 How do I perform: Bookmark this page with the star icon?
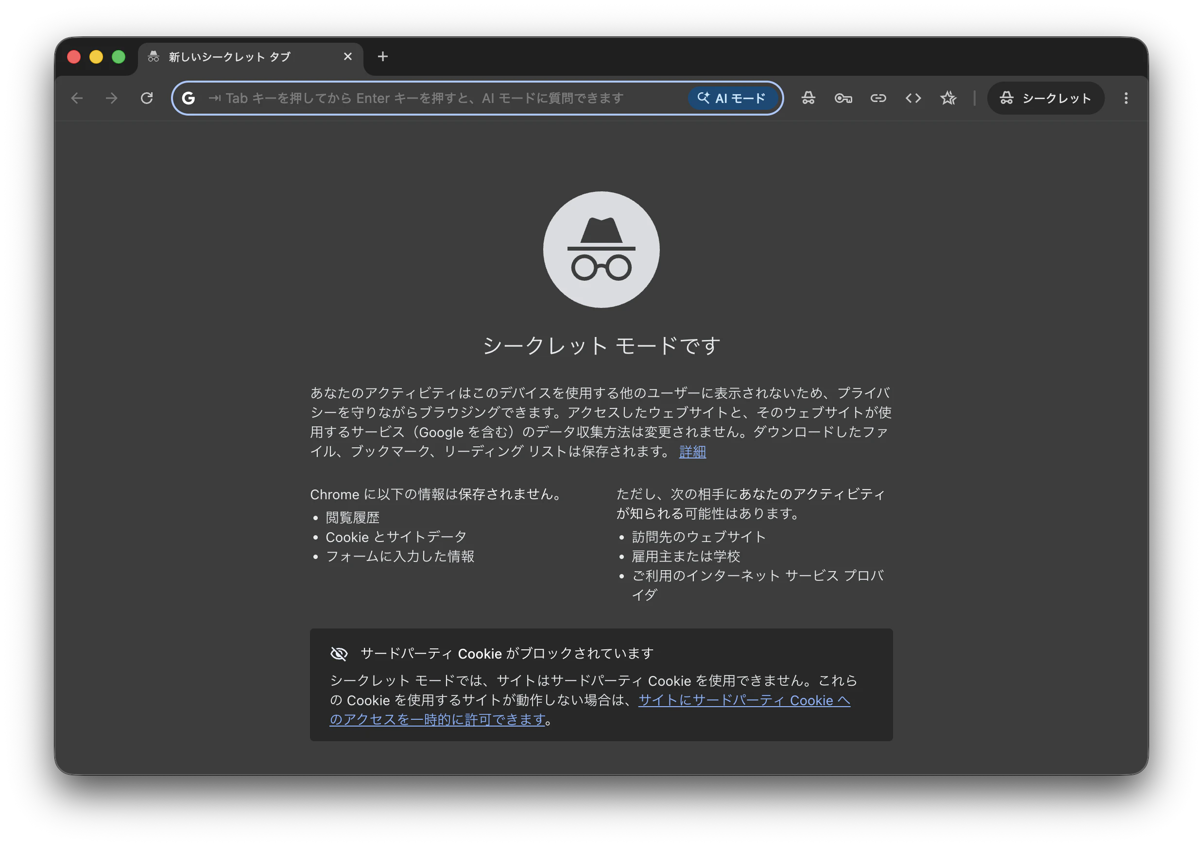coord(948,98)
